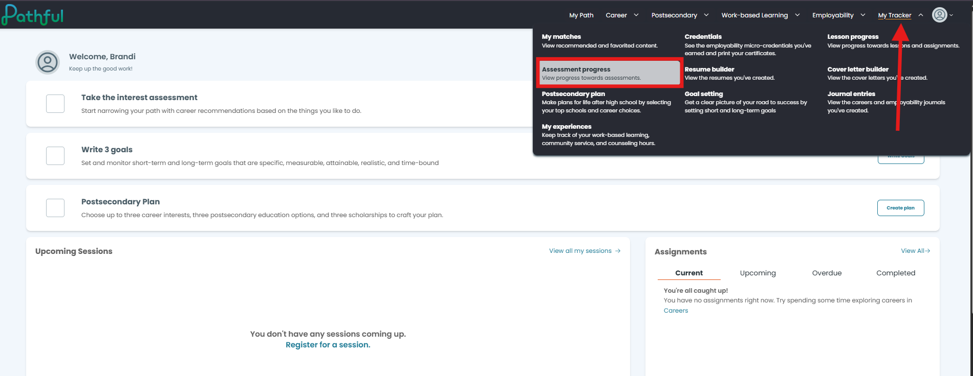Click the Create plan button

pyautogui.click(x=900, y=208)
